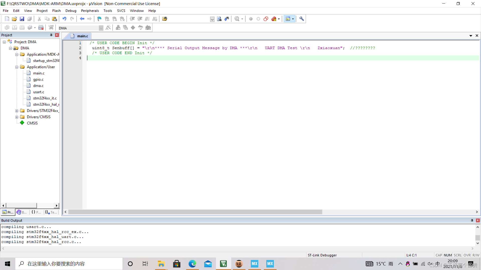Click the Paste clipboard icon
Viewport: 481px width, 270px height.
point(54,19)
